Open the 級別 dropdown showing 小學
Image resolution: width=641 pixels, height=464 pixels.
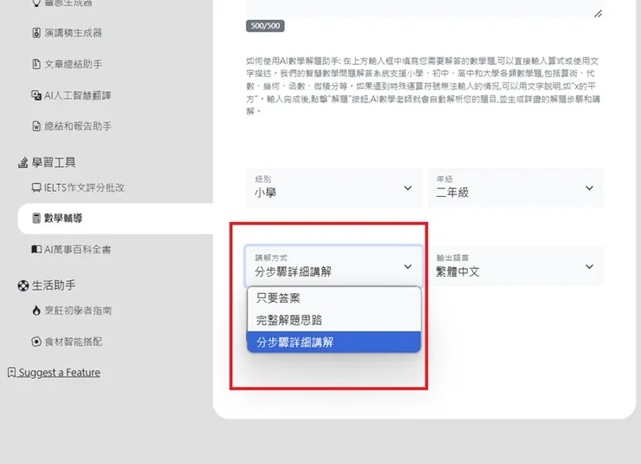334,188
